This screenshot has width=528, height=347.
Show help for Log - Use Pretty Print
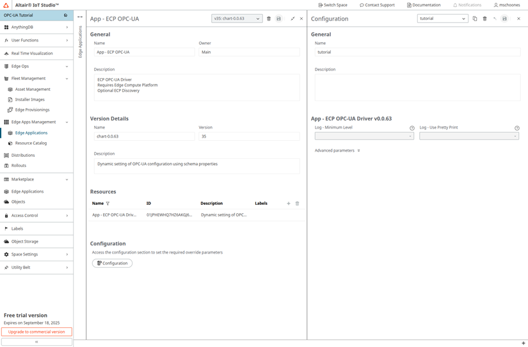[517, 128]
